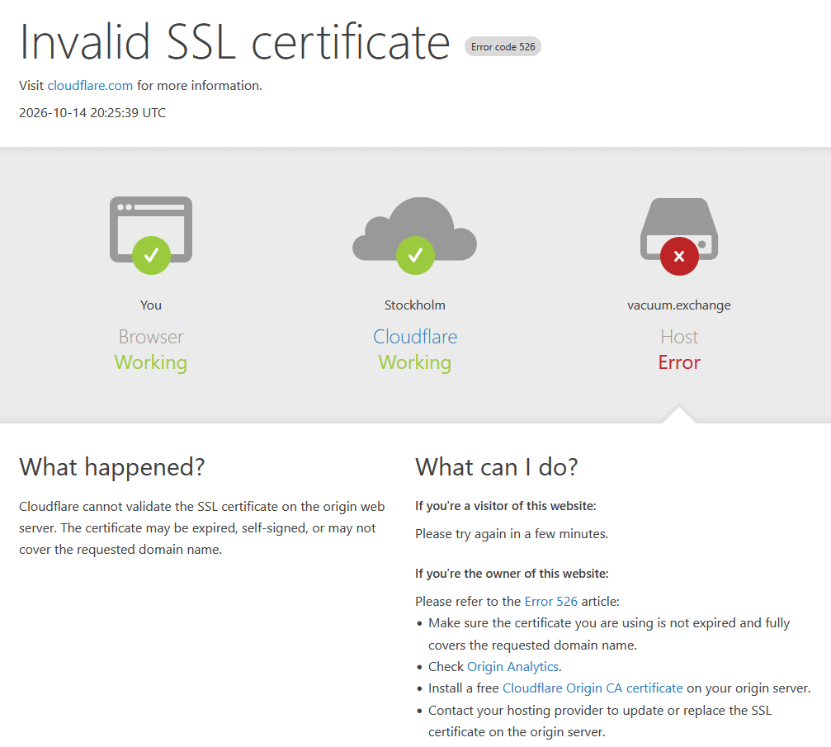Click 'If you're a visitor of this website:'

point(506,506)
